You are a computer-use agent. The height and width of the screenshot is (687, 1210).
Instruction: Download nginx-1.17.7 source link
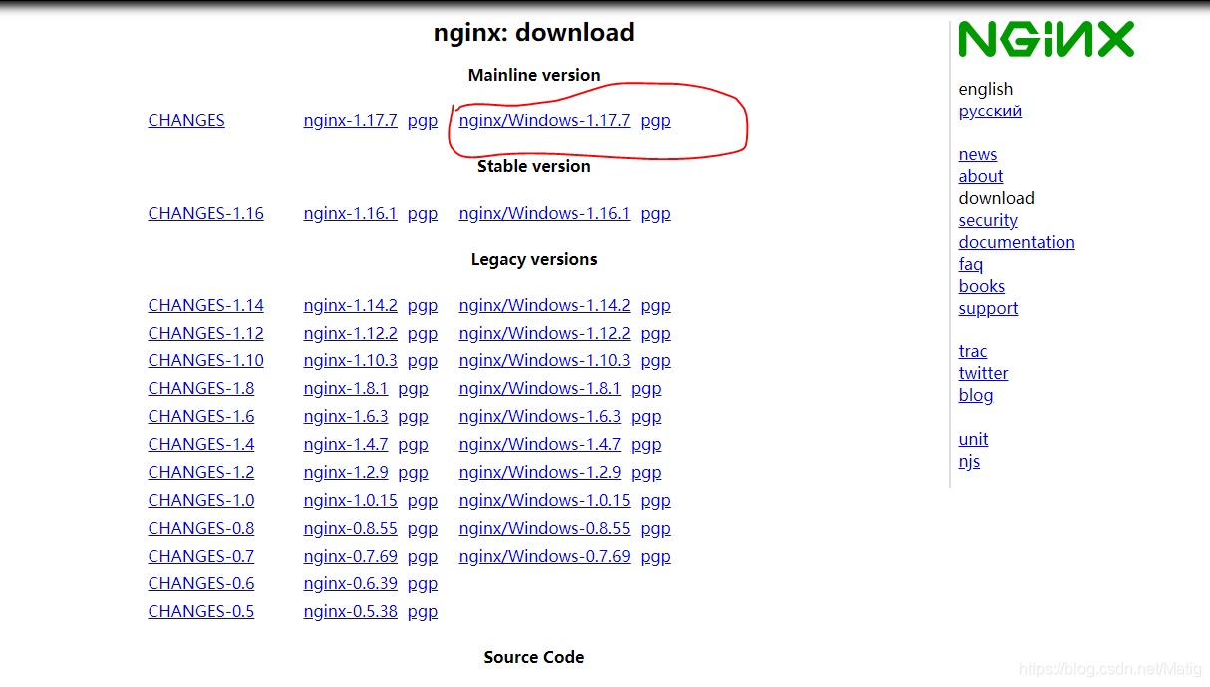click(x=350, y=120)
